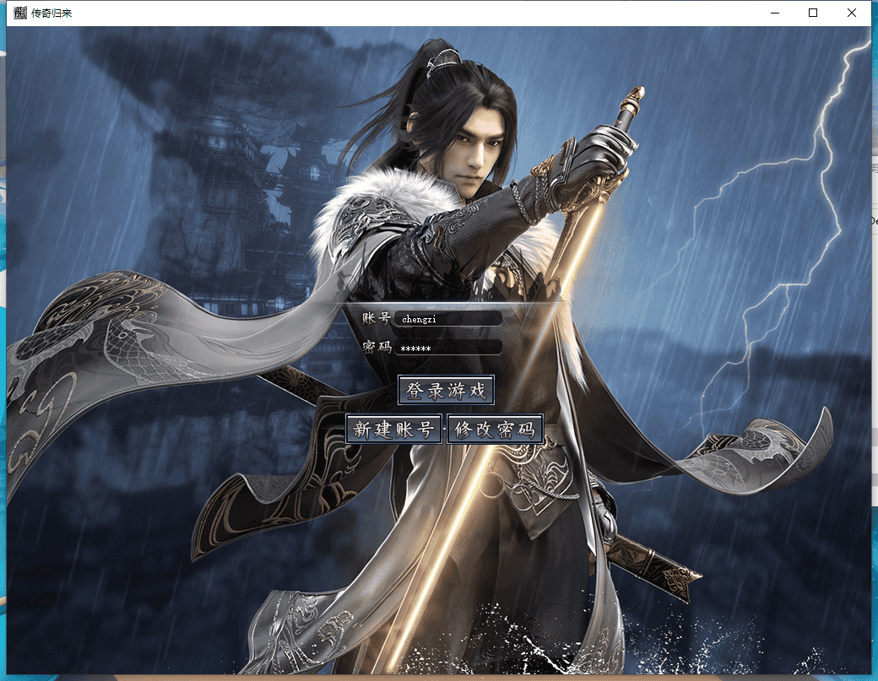Click the empty middle of the title bar
The width and height of the screenshot is (878, 681).
coord(422,13)
